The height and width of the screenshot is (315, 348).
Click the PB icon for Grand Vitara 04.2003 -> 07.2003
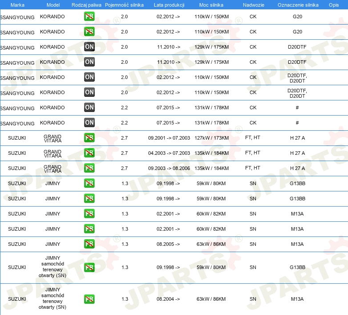point(89,153)
